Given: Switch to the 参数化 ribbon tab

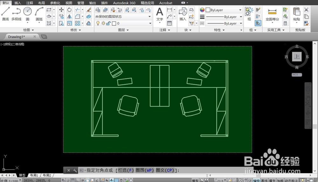Looking at the screenshot, I should point(55,3).
